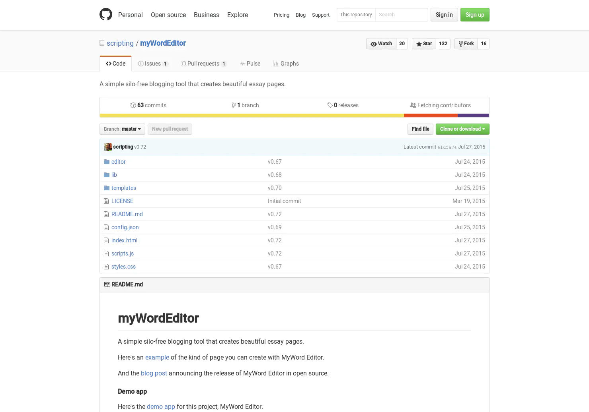The height and width of the screenshot is (412, 589).
Task: Click the watchers count 20
Action: point(402,44)
